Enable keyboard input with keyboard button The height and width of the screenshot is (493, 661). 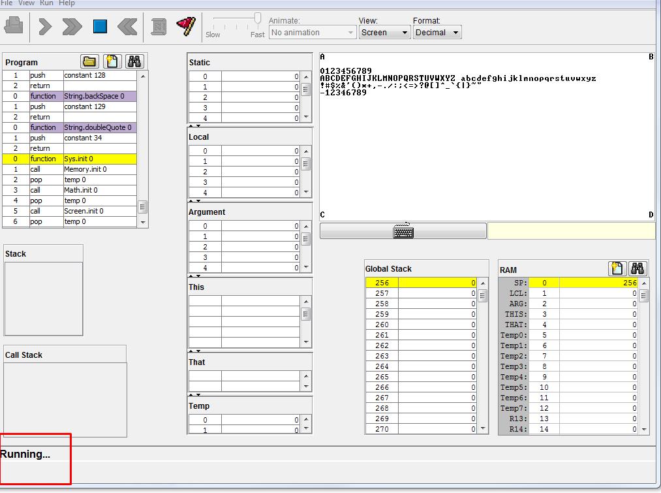pos(403,231)
